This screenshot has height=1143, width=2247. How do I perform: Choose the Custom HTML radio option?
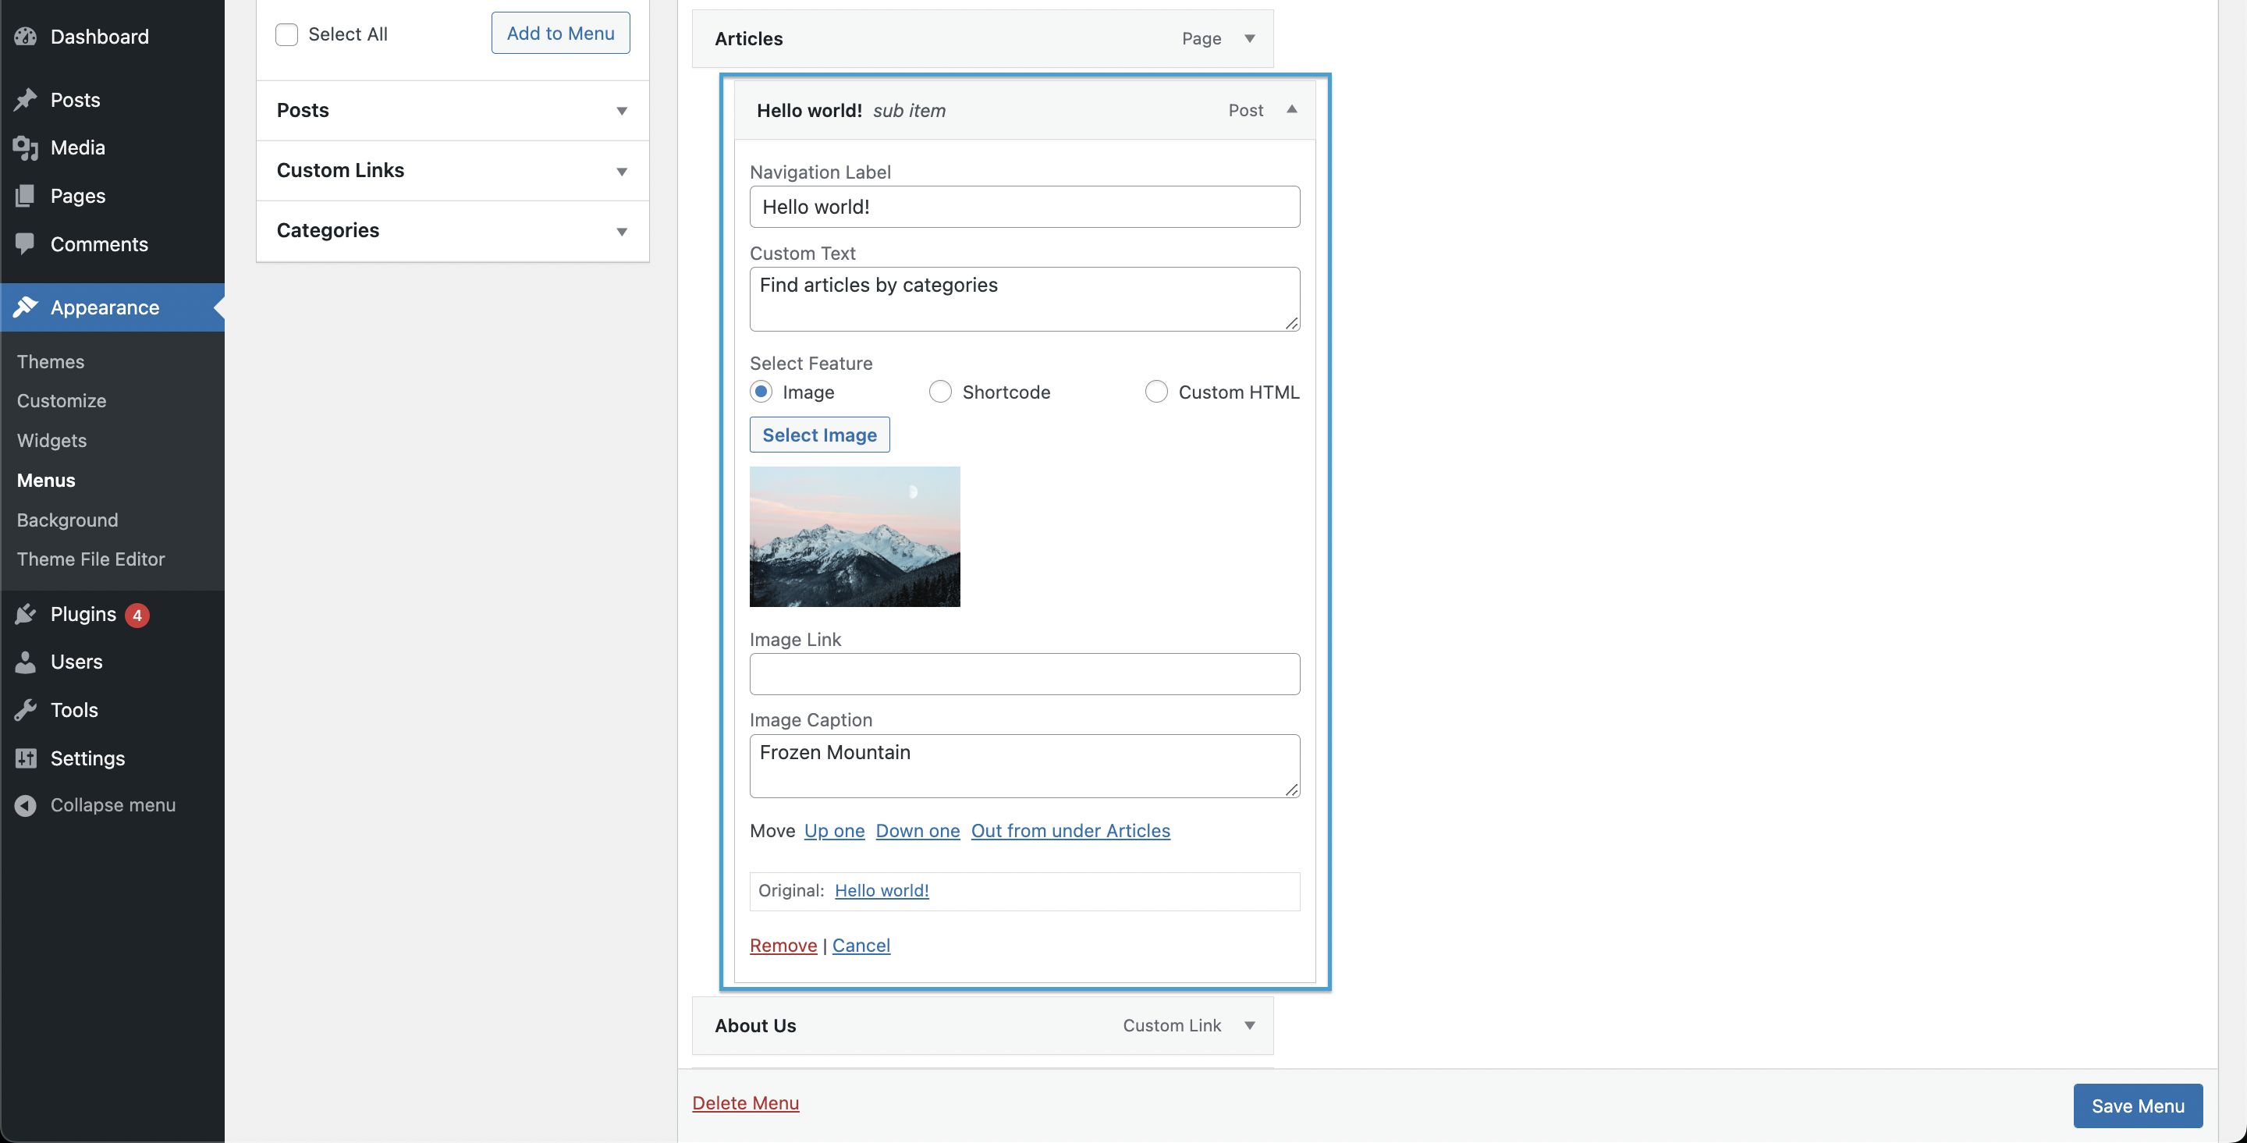1155,392
